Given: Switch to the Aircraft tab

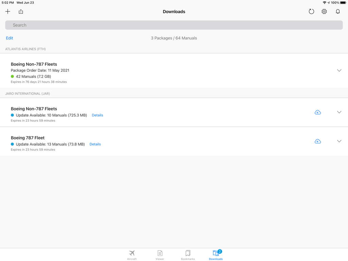Looking at the screenshot, I should click(132, 255).
